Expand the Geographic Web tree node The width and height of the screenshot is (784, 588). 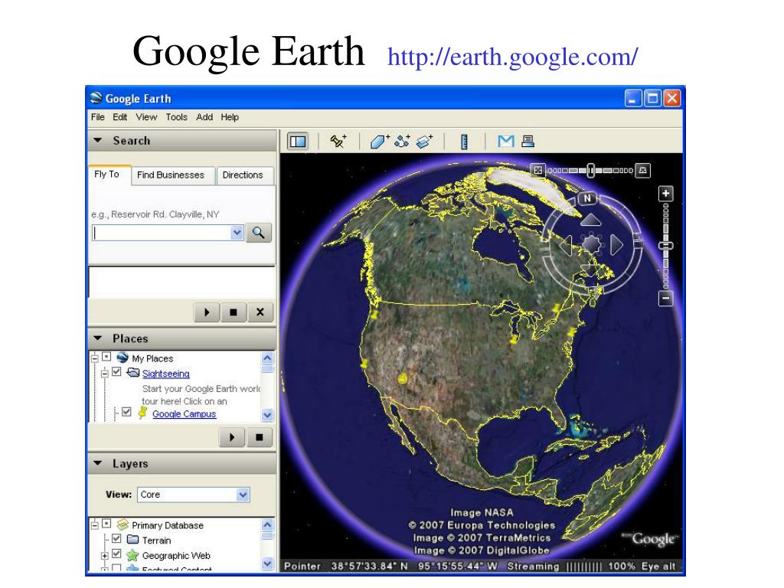104,556
